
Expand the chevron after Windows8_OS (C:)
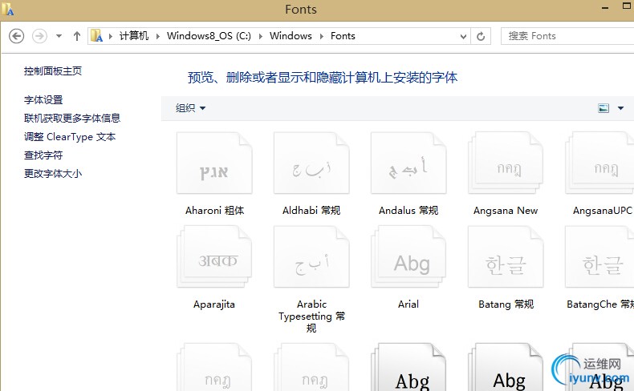point(261,36)
